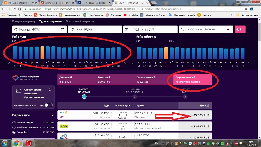This screenshot has height=147, width=261.
Task: Toggle the price notification switch
Action: [49, 105]
